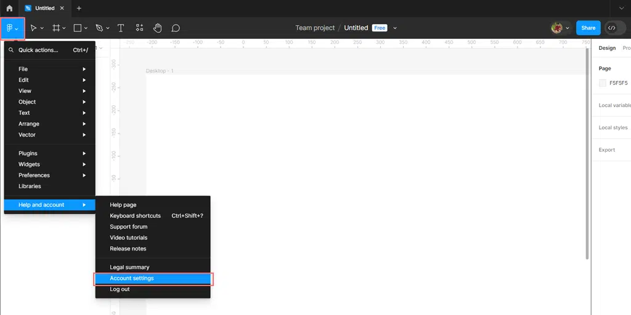Open Video tutorials entry

[153, 237]
